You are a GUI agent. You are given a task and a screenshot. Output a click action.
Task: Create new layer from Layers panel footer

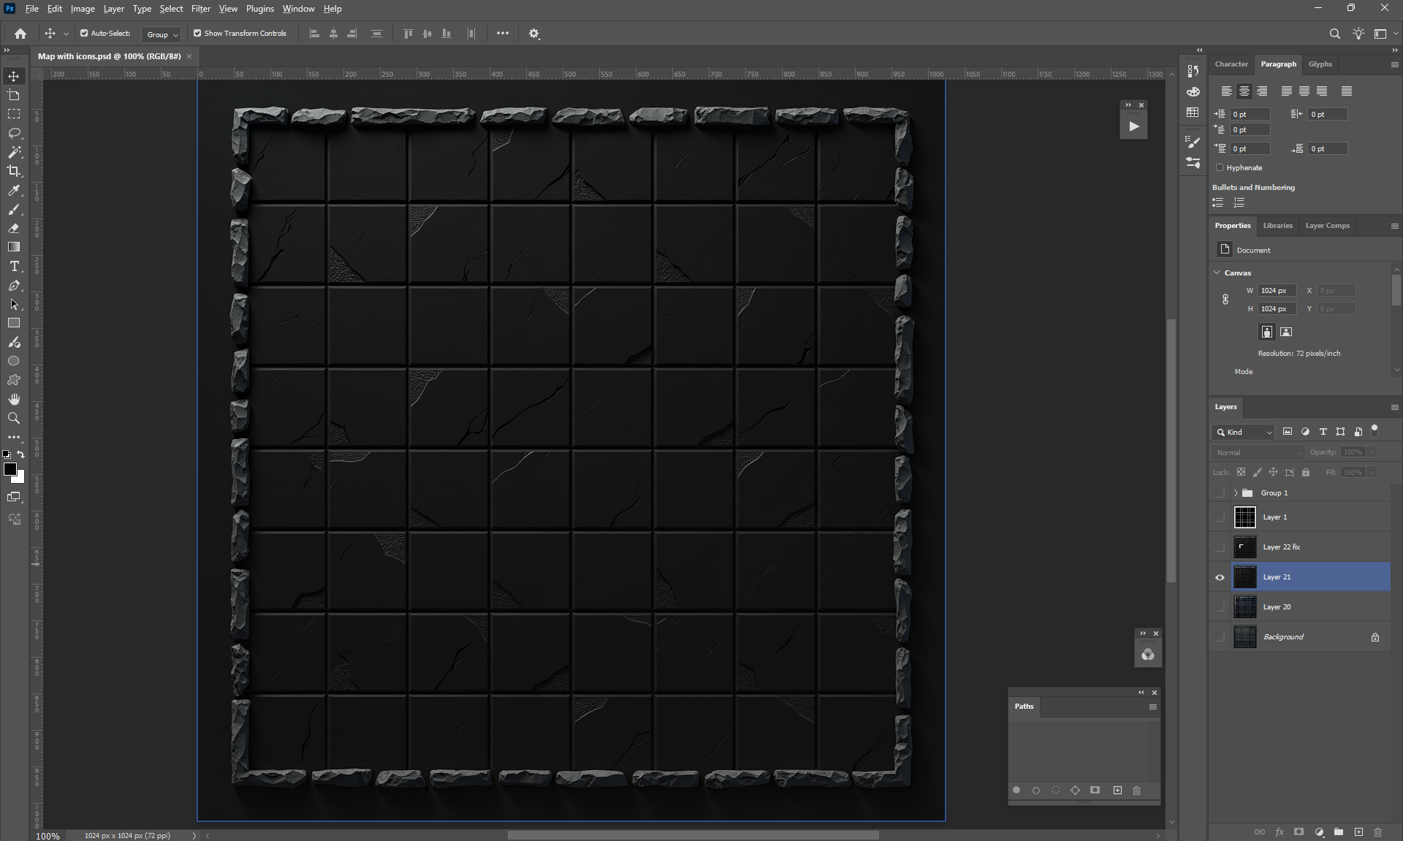[1358, 832]
